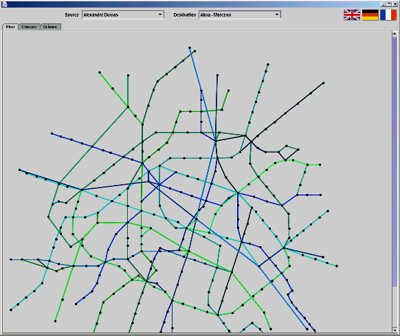Click the map scrollbar down arrow

pyautogui.click(x=395, y=330)
